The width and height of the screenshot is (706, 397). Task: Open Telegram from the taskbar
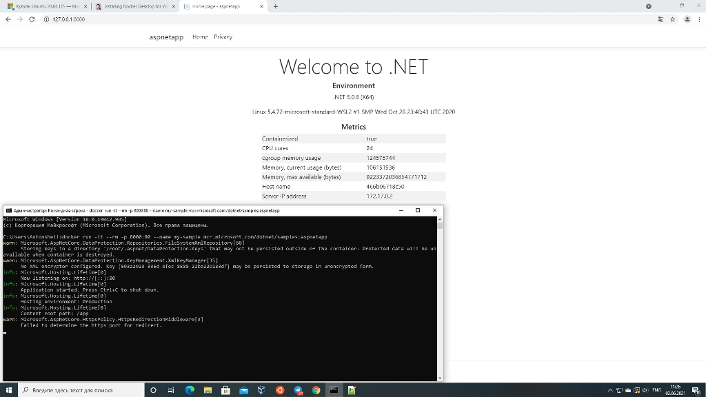point(298,390)
